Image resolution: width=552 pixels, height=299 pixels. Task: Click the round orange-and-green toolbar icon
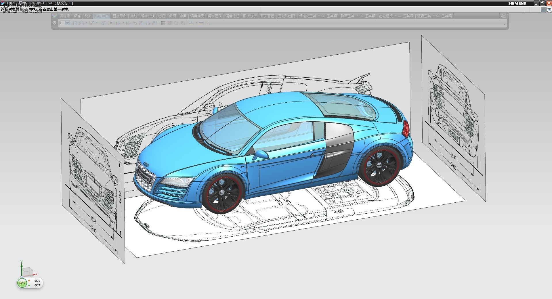pyautogui.click(x=110, y=23)
